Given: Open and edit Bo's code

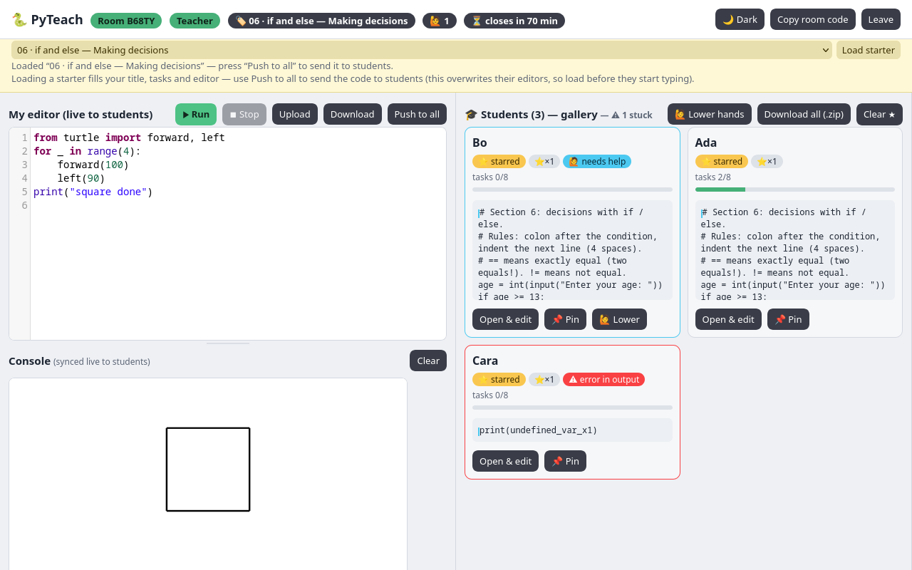Looking at the screenshot, I should (505, 319).
